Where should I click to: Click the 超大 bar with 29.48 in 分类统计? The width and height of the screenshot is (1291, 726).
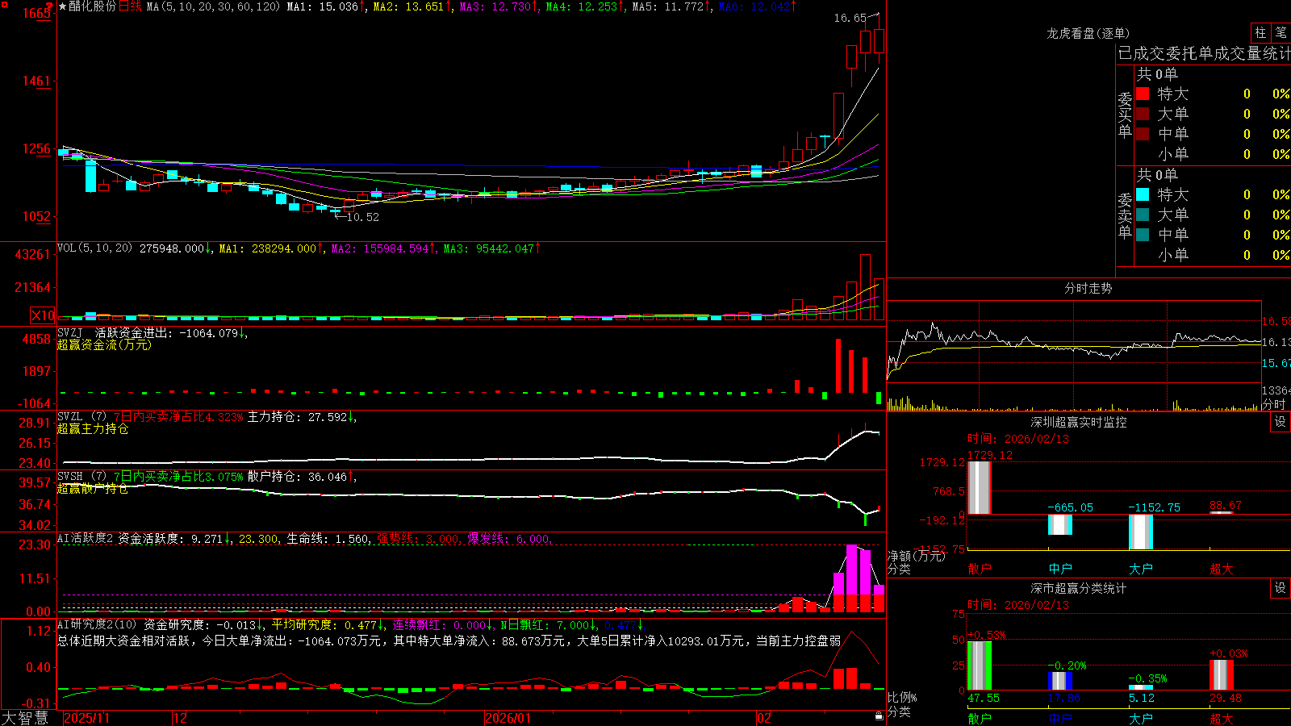pyautogui.click(x=1221, y=675)
